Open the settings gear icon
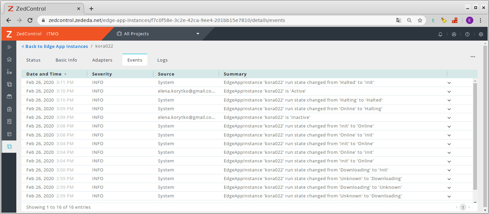This screenshot has height=214, width=489. coord(481,34)
